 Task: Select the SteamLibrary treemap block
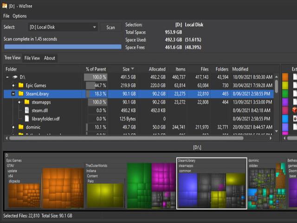click(x=212, y=183)
